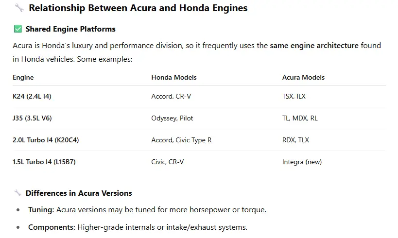Click the bullet point before Components
The image size is (398, 238).
(x=18, y=227)
